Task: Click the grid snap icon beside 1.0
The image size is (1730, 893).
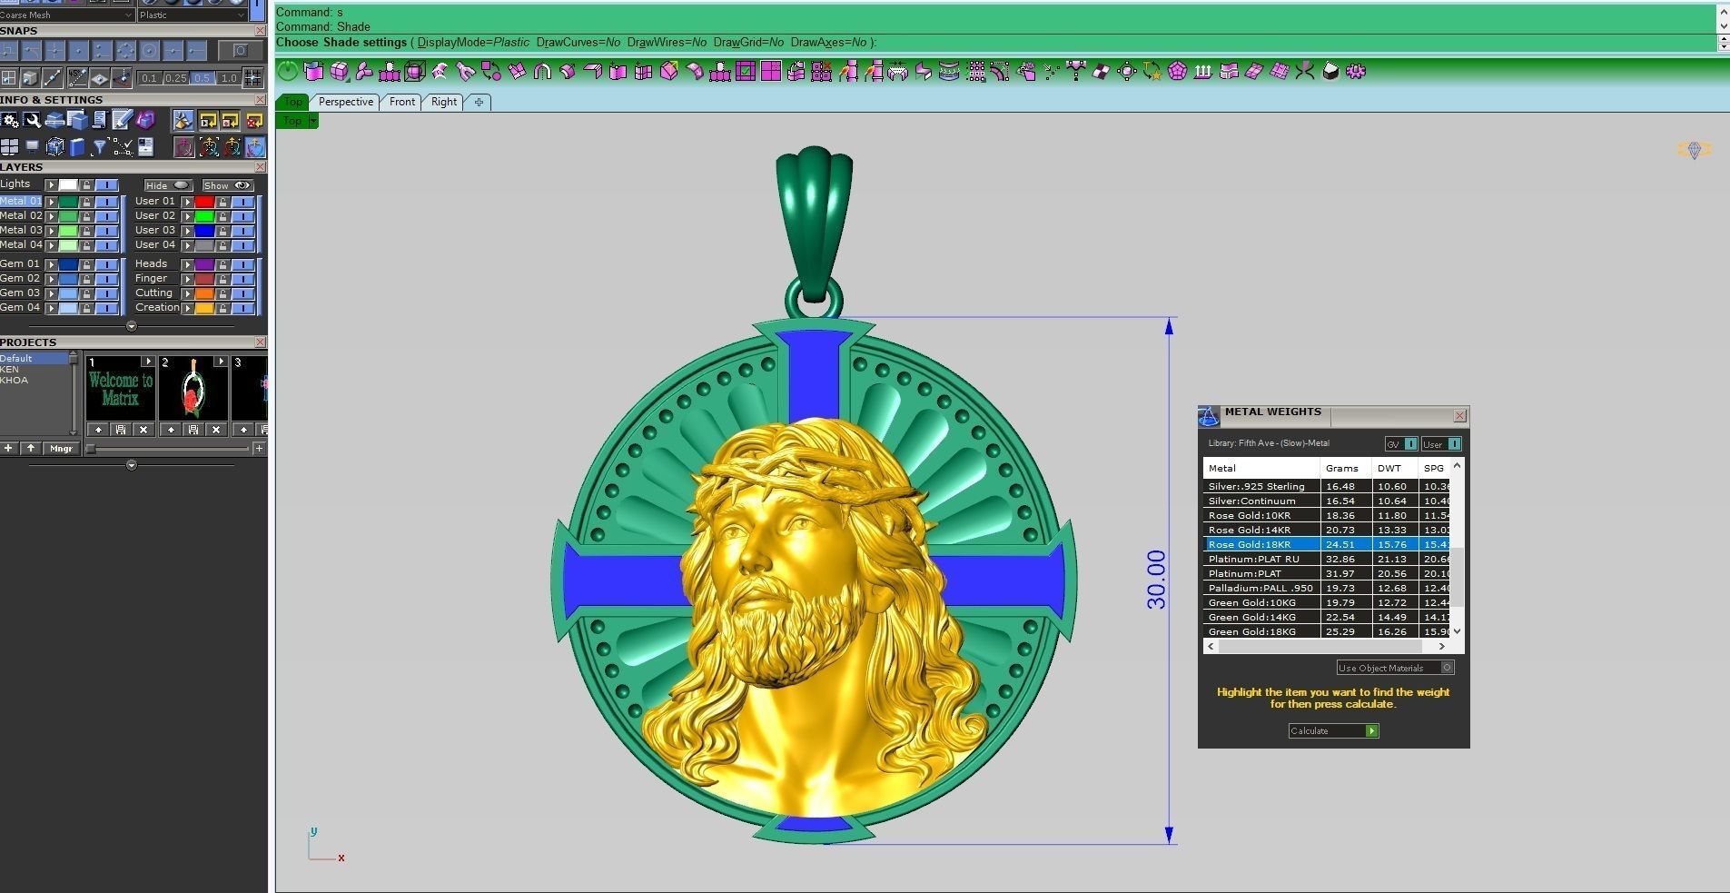Action: (x=252, y=78)
